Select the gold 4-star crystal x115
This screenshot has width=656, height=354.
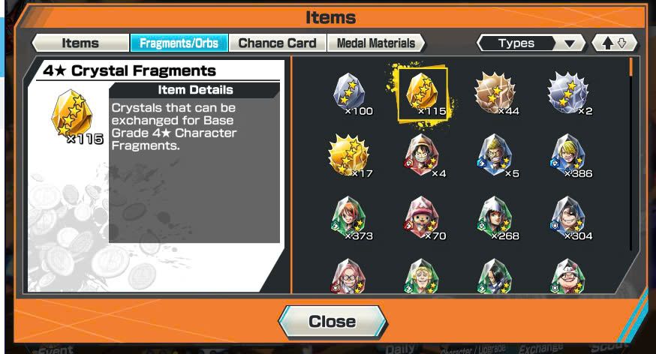tap(423, 94)
